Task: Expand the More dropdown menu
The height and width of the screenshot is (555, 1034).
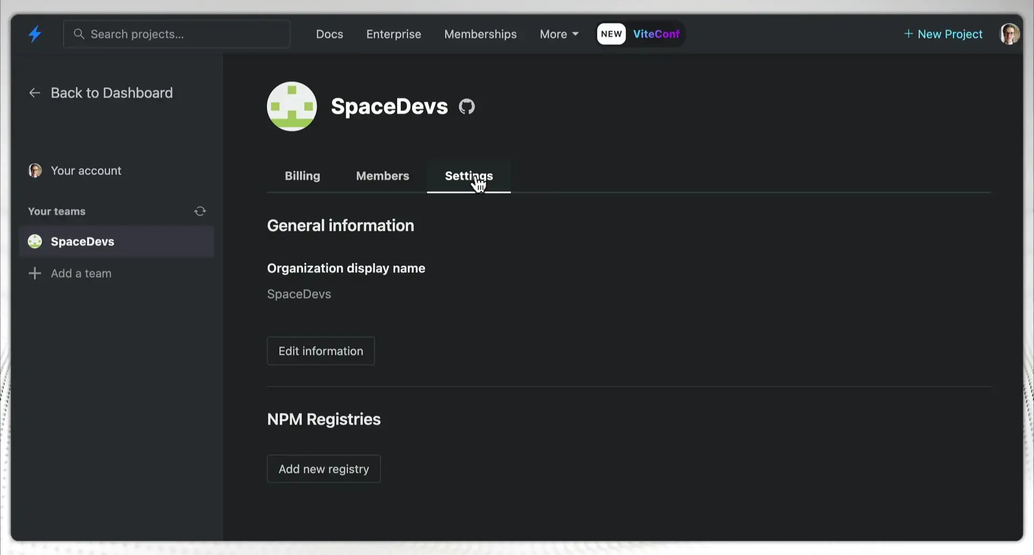Action: tap(559, 34)
